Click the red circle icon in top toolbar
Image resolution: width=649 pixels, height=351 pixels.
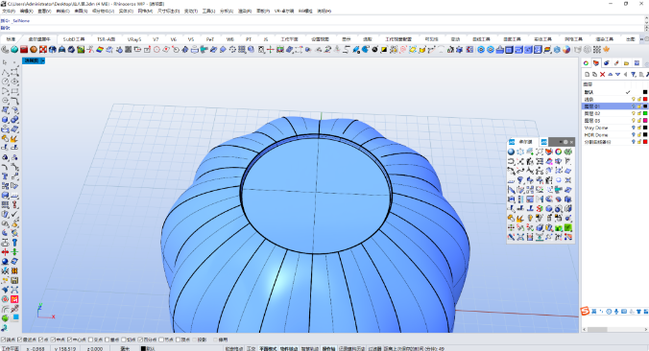(156, 50)
